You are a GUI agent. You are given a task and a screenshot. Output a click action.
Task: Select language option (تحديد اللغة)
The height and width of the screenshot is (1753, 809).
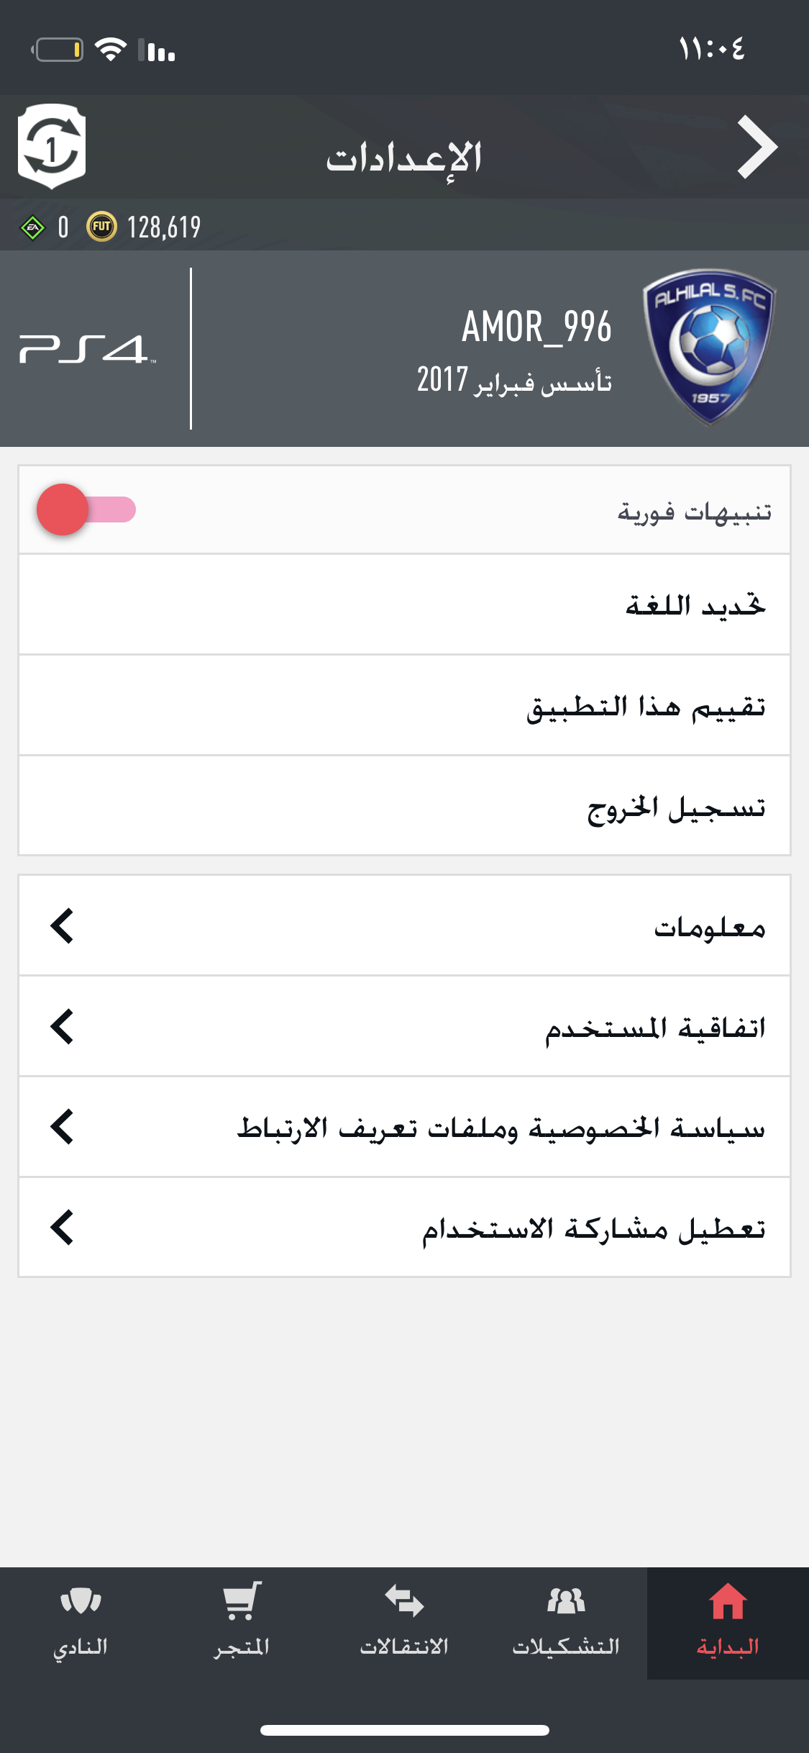pyautogui.click(x=404, y=604)
